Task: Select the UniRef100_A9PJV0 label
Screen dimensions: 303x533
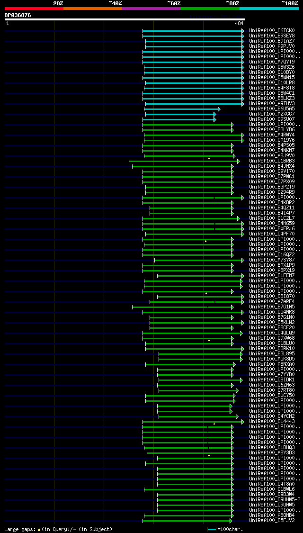Action: [272, 46]
